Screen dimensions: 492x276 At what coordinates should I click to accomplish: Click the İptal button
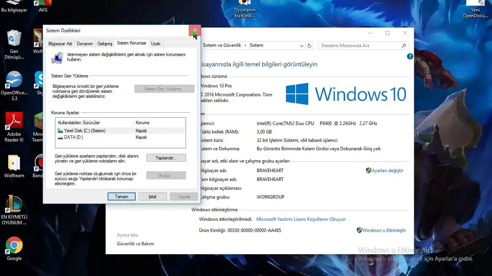[153, 197]
